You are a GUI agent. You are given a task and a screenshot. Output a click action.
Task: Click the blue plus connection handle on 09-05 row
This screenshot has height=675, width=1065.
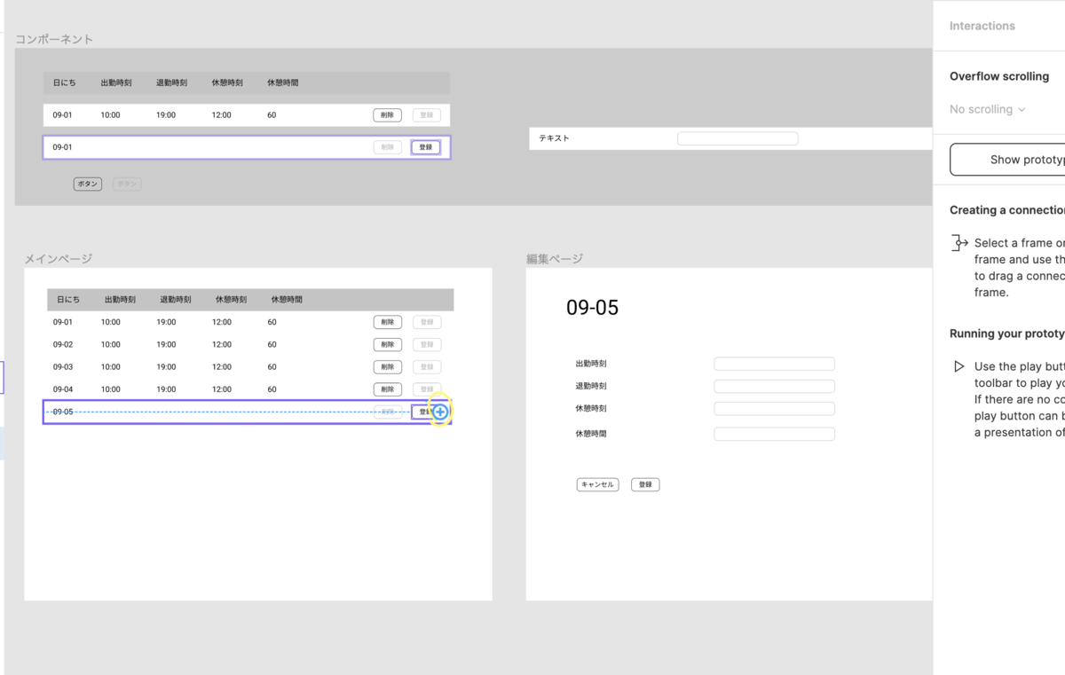click(440, 412)
